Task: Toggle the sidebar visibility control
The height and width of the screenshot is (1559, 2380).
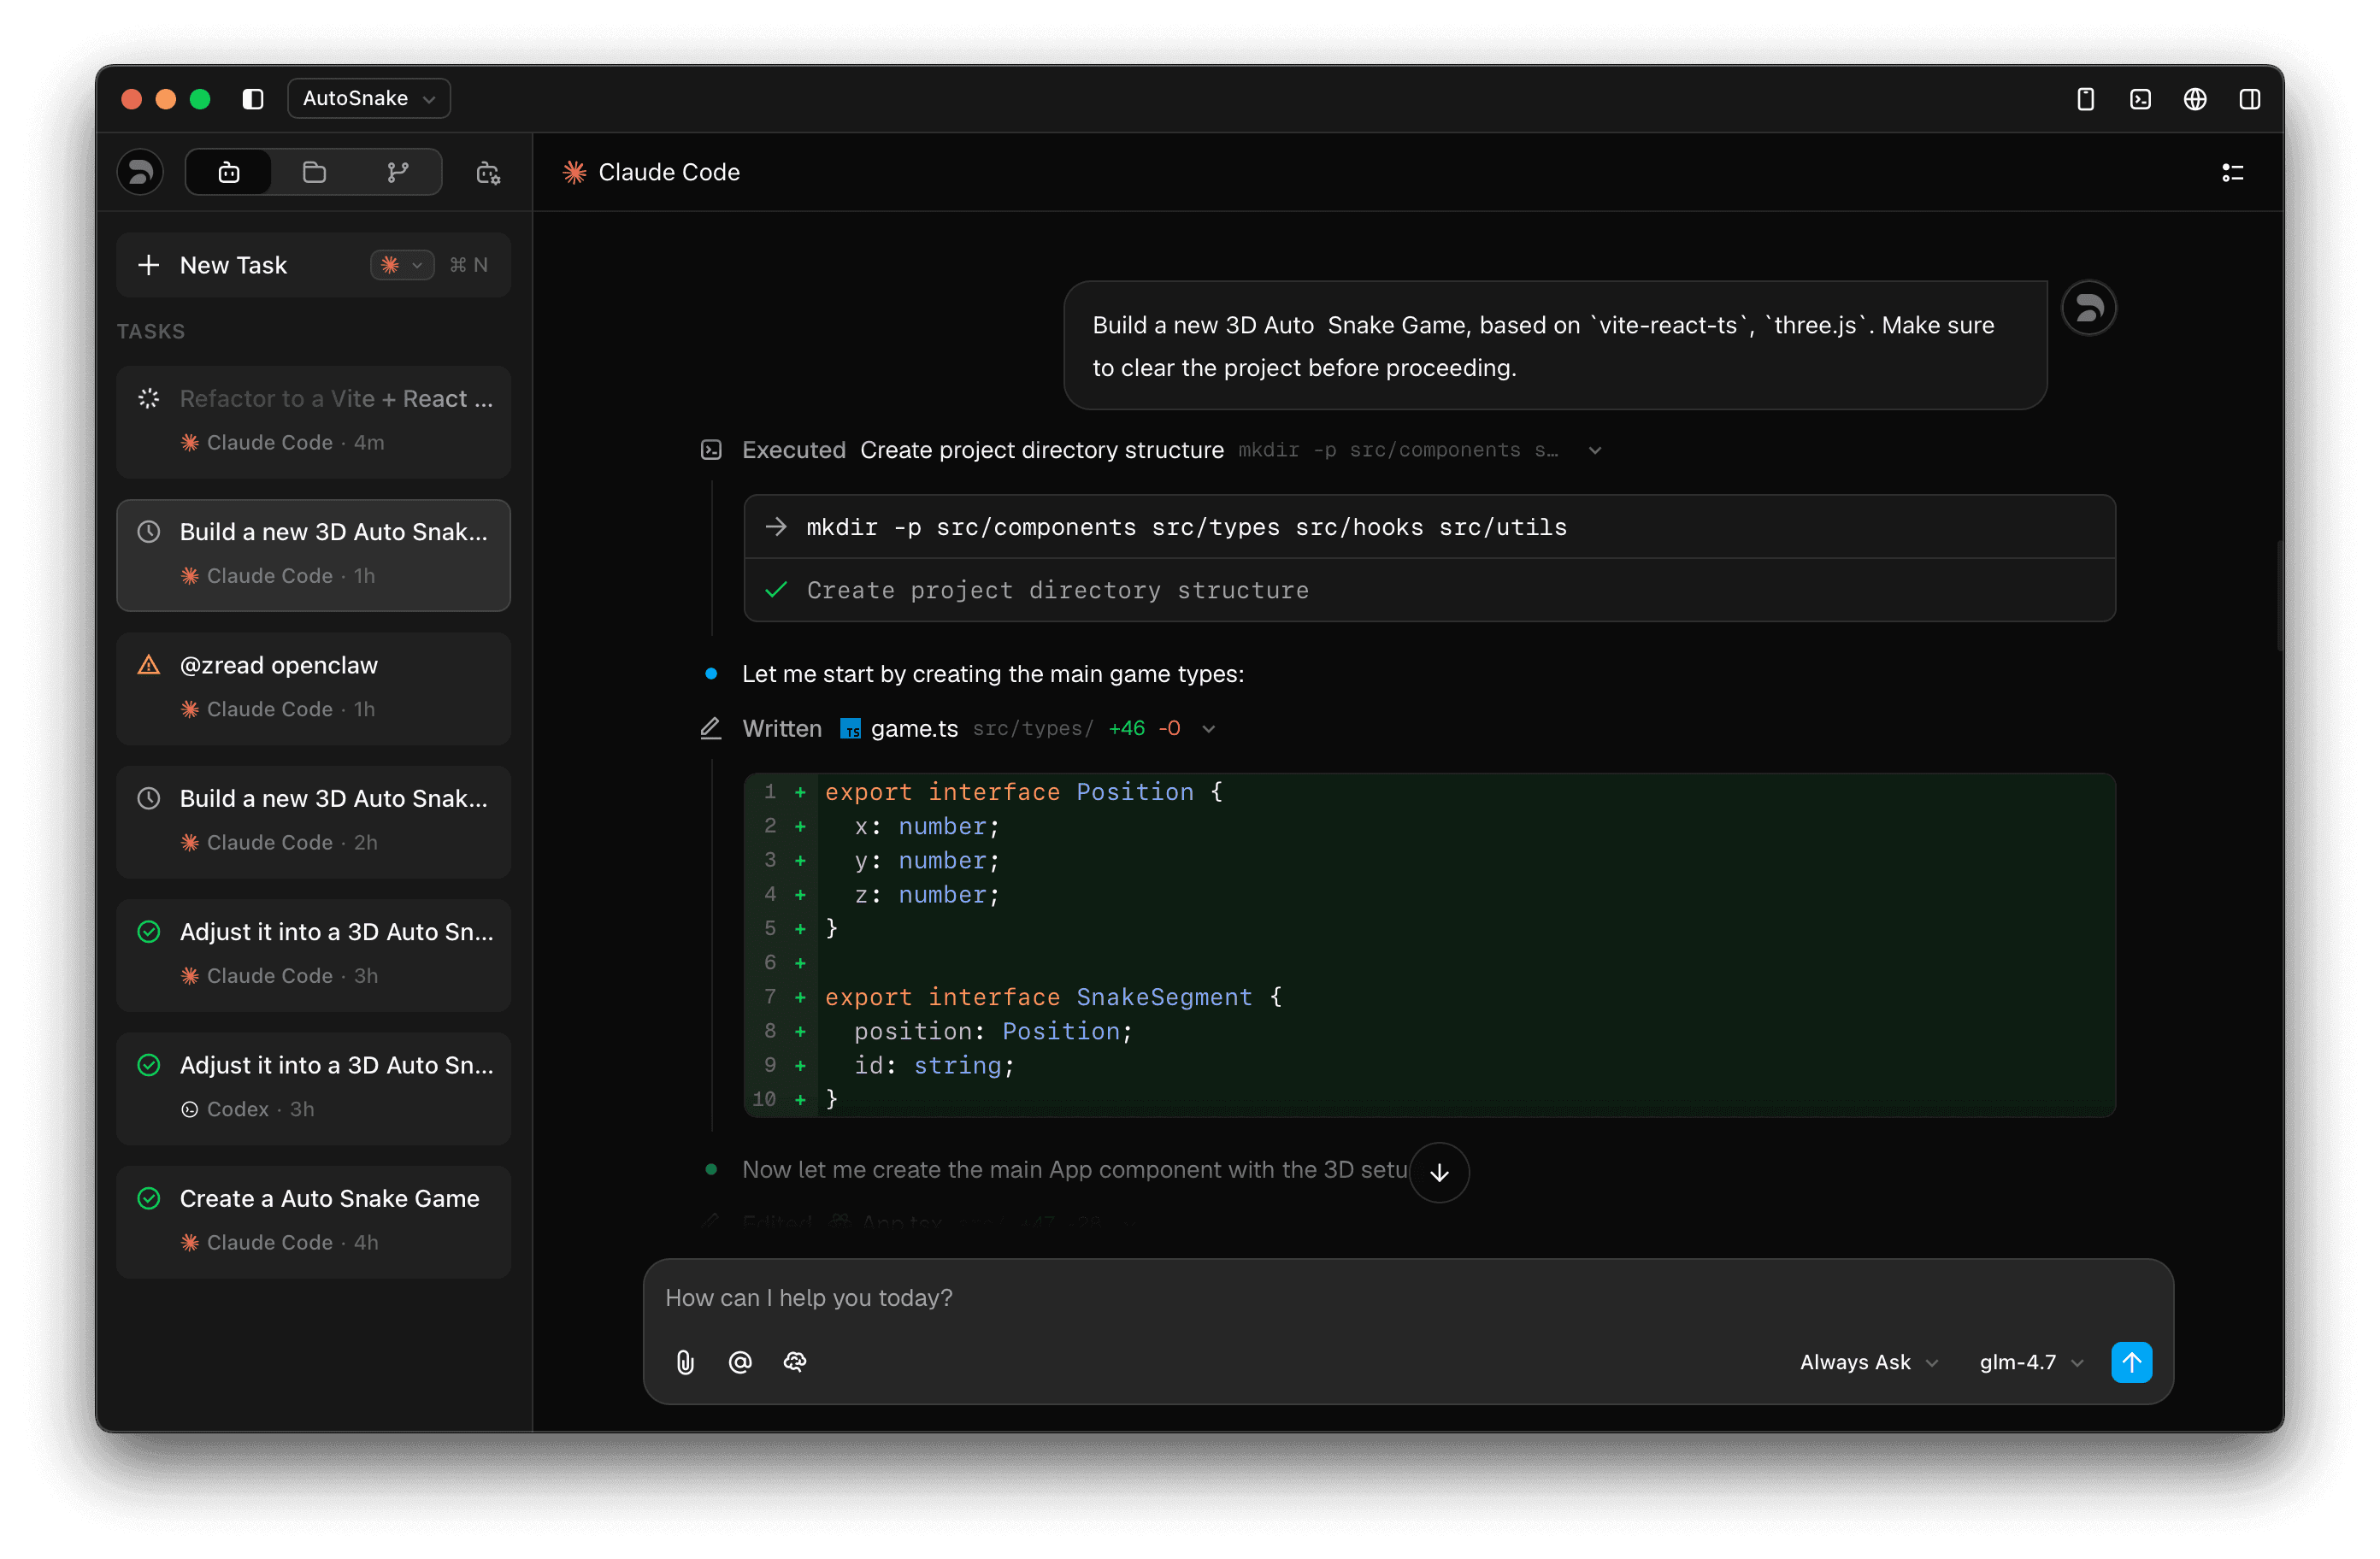Action: click(x=251, y=98)
